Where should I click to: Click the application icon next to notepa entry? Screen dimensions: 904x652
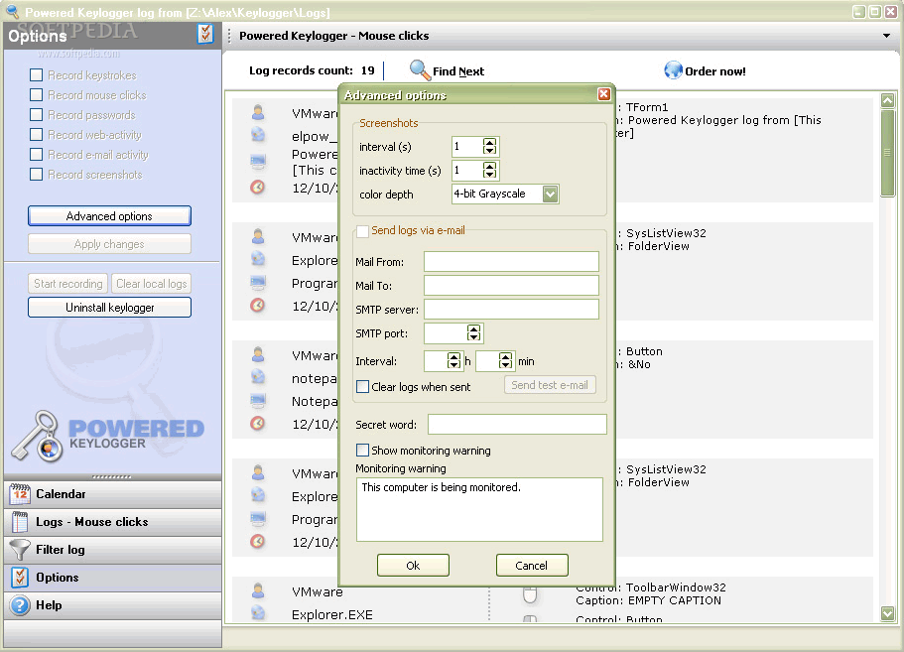point(258,377)
